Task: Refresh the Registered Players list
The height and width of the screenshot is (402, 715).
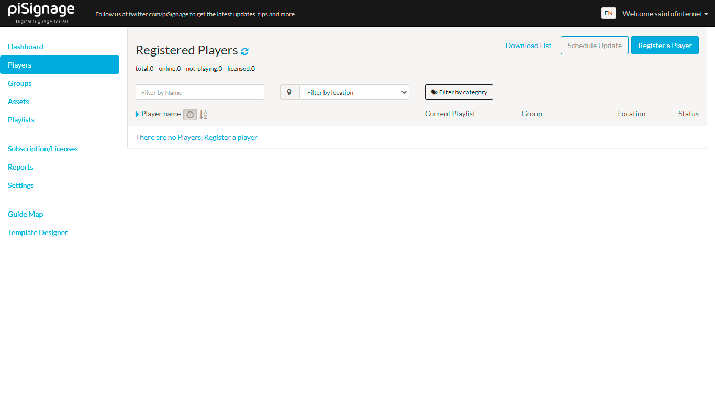Action: (x=244, y=51)
